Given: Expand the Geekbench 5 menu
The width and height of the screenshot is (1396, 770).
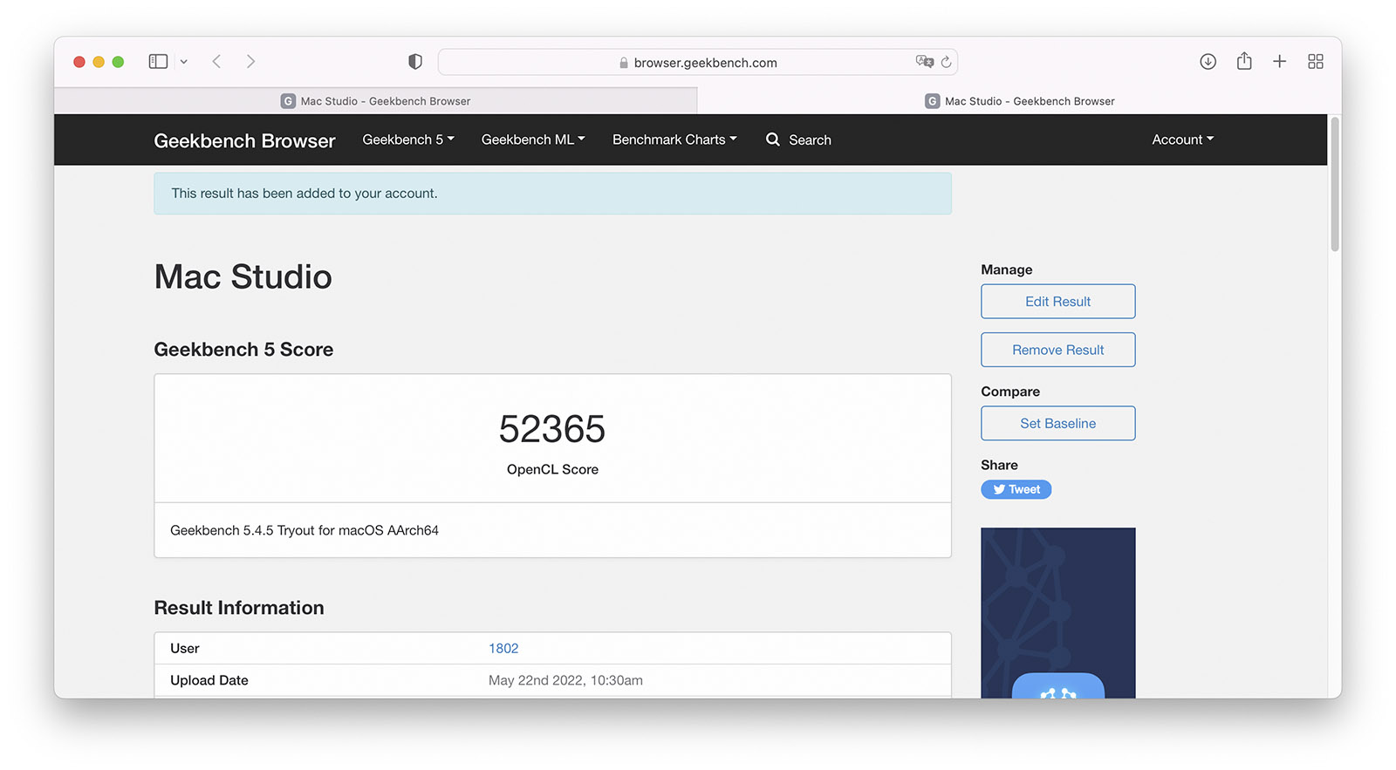Looking at the screenshot, I should pos(408,140).
